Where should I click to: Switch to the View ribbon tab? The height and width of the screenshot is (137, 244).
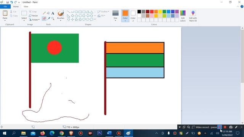pyautogui.click(x=26, y=6)
